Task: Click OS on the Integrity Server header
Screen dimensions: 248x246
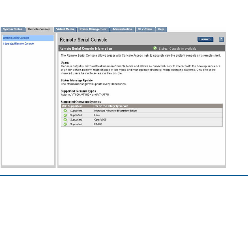Action: [x=110, y=106]
